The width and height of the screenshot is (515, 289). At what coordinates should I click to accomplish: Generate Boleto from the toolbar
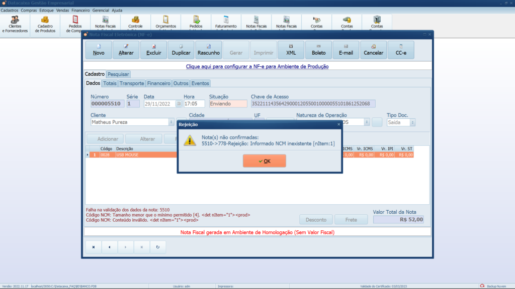click(318, 50)
